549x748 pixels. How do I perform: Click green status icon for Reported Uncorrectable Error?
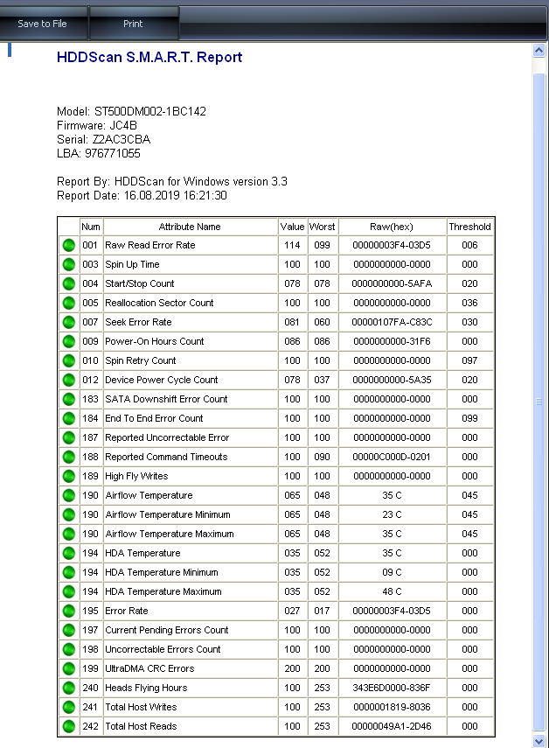click(68, 437)
